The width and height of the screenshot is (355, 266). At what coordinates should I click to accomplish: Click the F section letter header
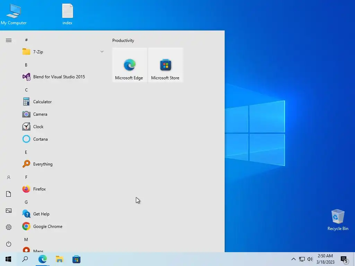click(26, 177)
